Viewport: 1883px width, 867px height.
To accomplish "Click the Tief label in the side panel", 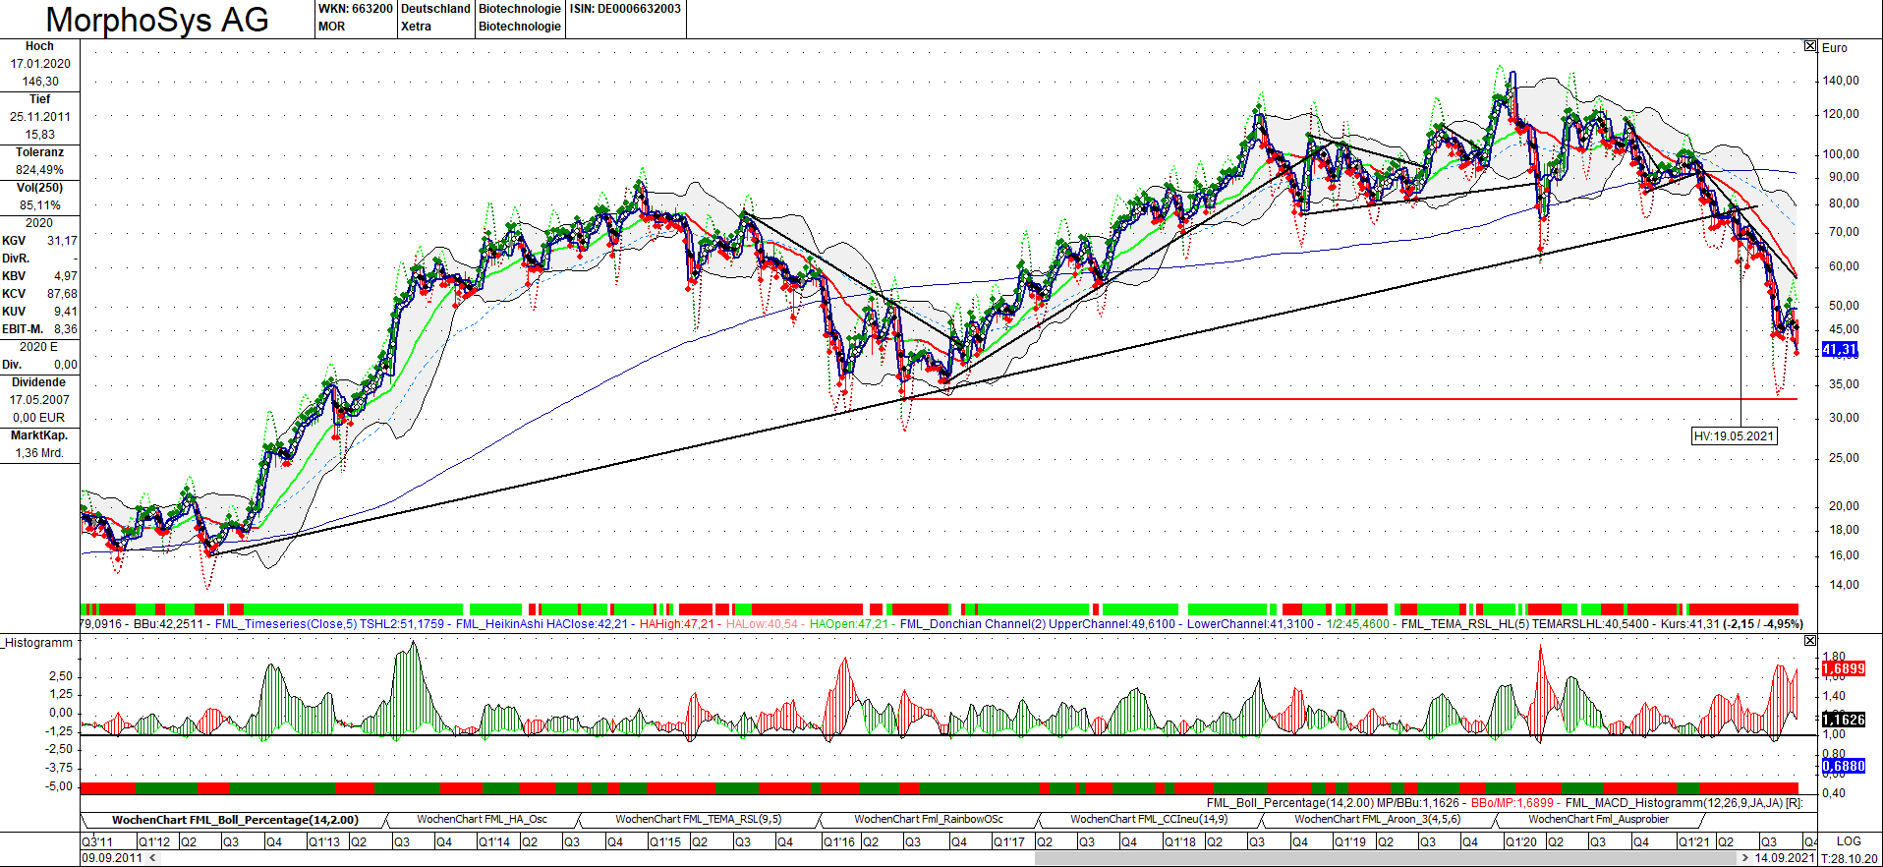I will (39, 99).
